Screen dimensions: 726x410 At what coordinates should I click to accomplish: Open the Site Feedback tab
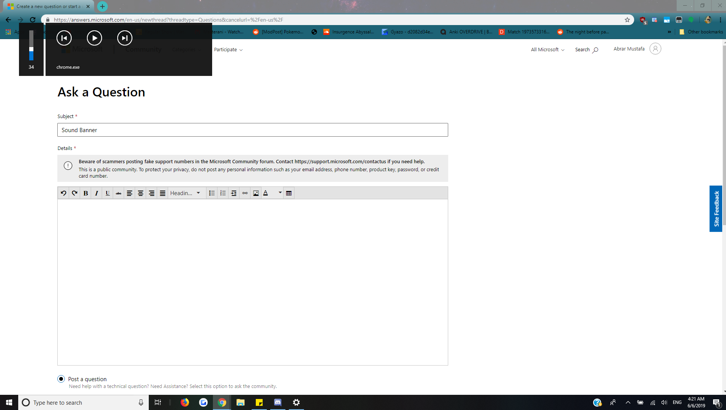tap(716, 208)
